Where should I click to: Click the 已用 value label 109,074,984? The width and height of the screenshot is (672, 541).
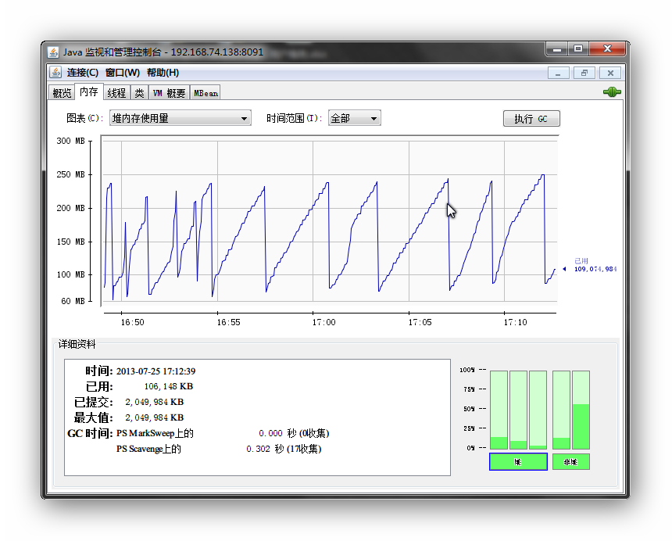(595, 269)
